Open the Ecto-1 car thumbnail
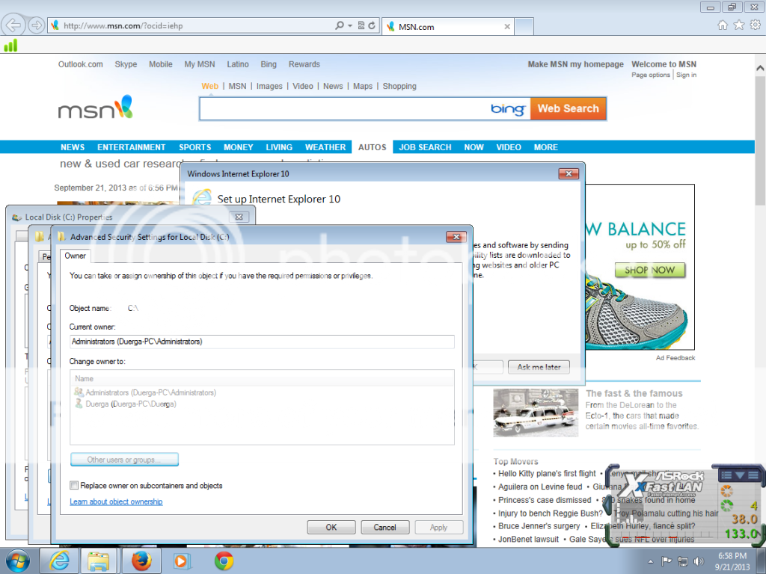The height and width of the screenshot is (574, 766). click(536, 413)
